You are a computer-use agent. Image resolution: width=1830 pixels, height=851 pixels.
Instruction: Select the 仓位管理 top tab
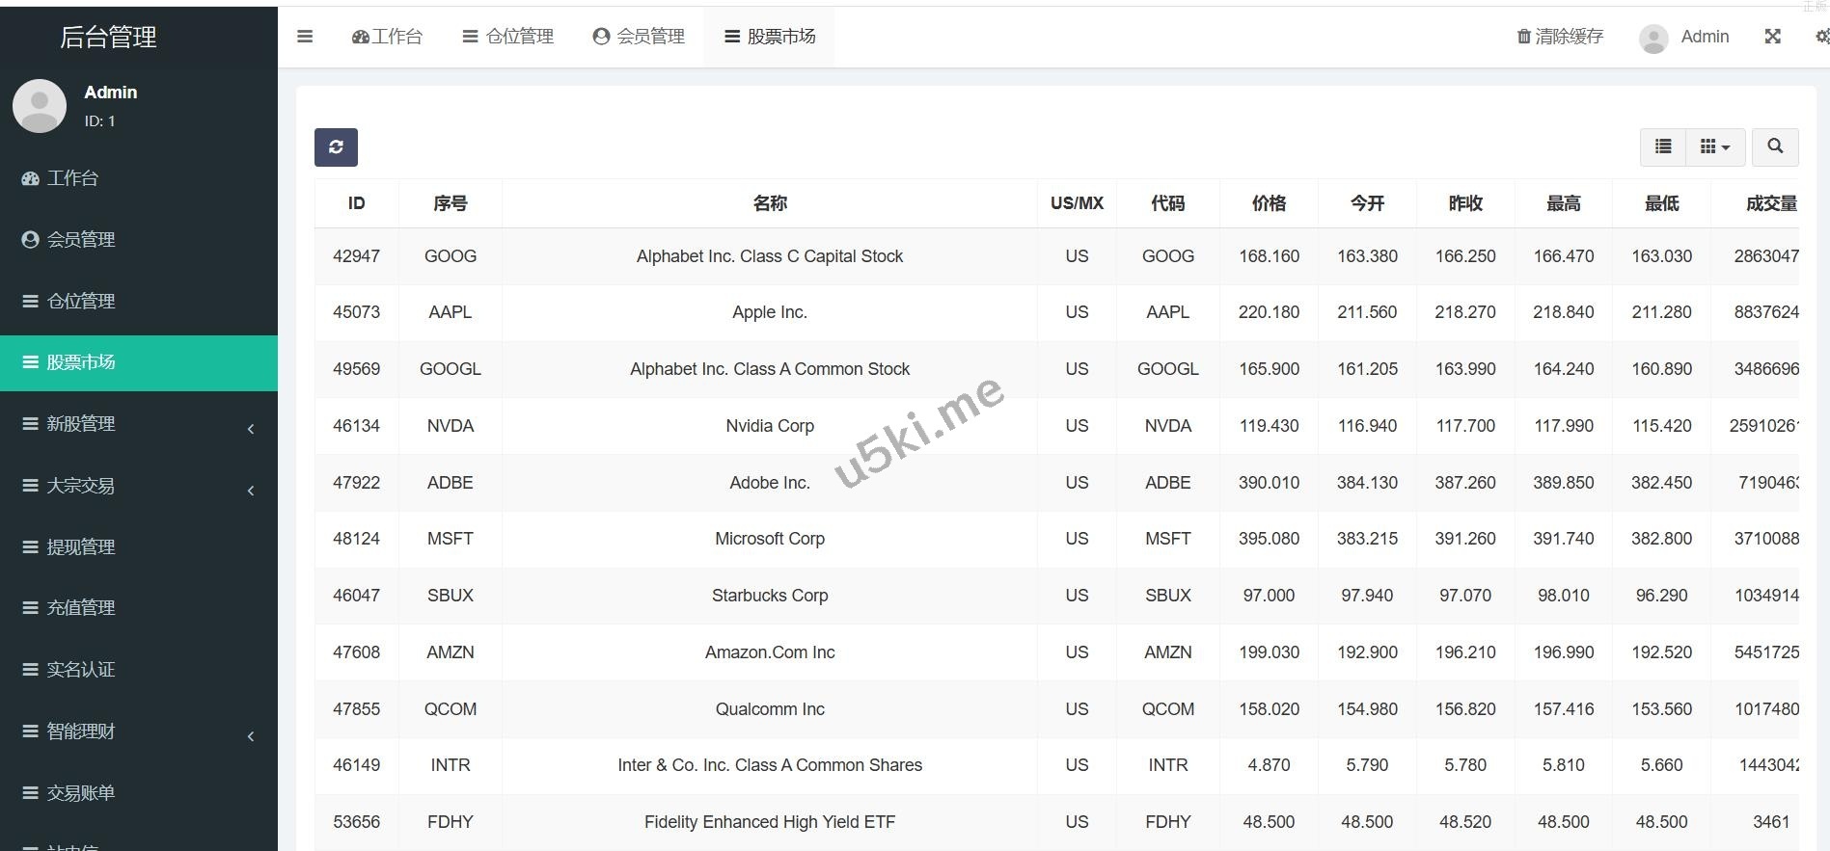tap(508, 37)
